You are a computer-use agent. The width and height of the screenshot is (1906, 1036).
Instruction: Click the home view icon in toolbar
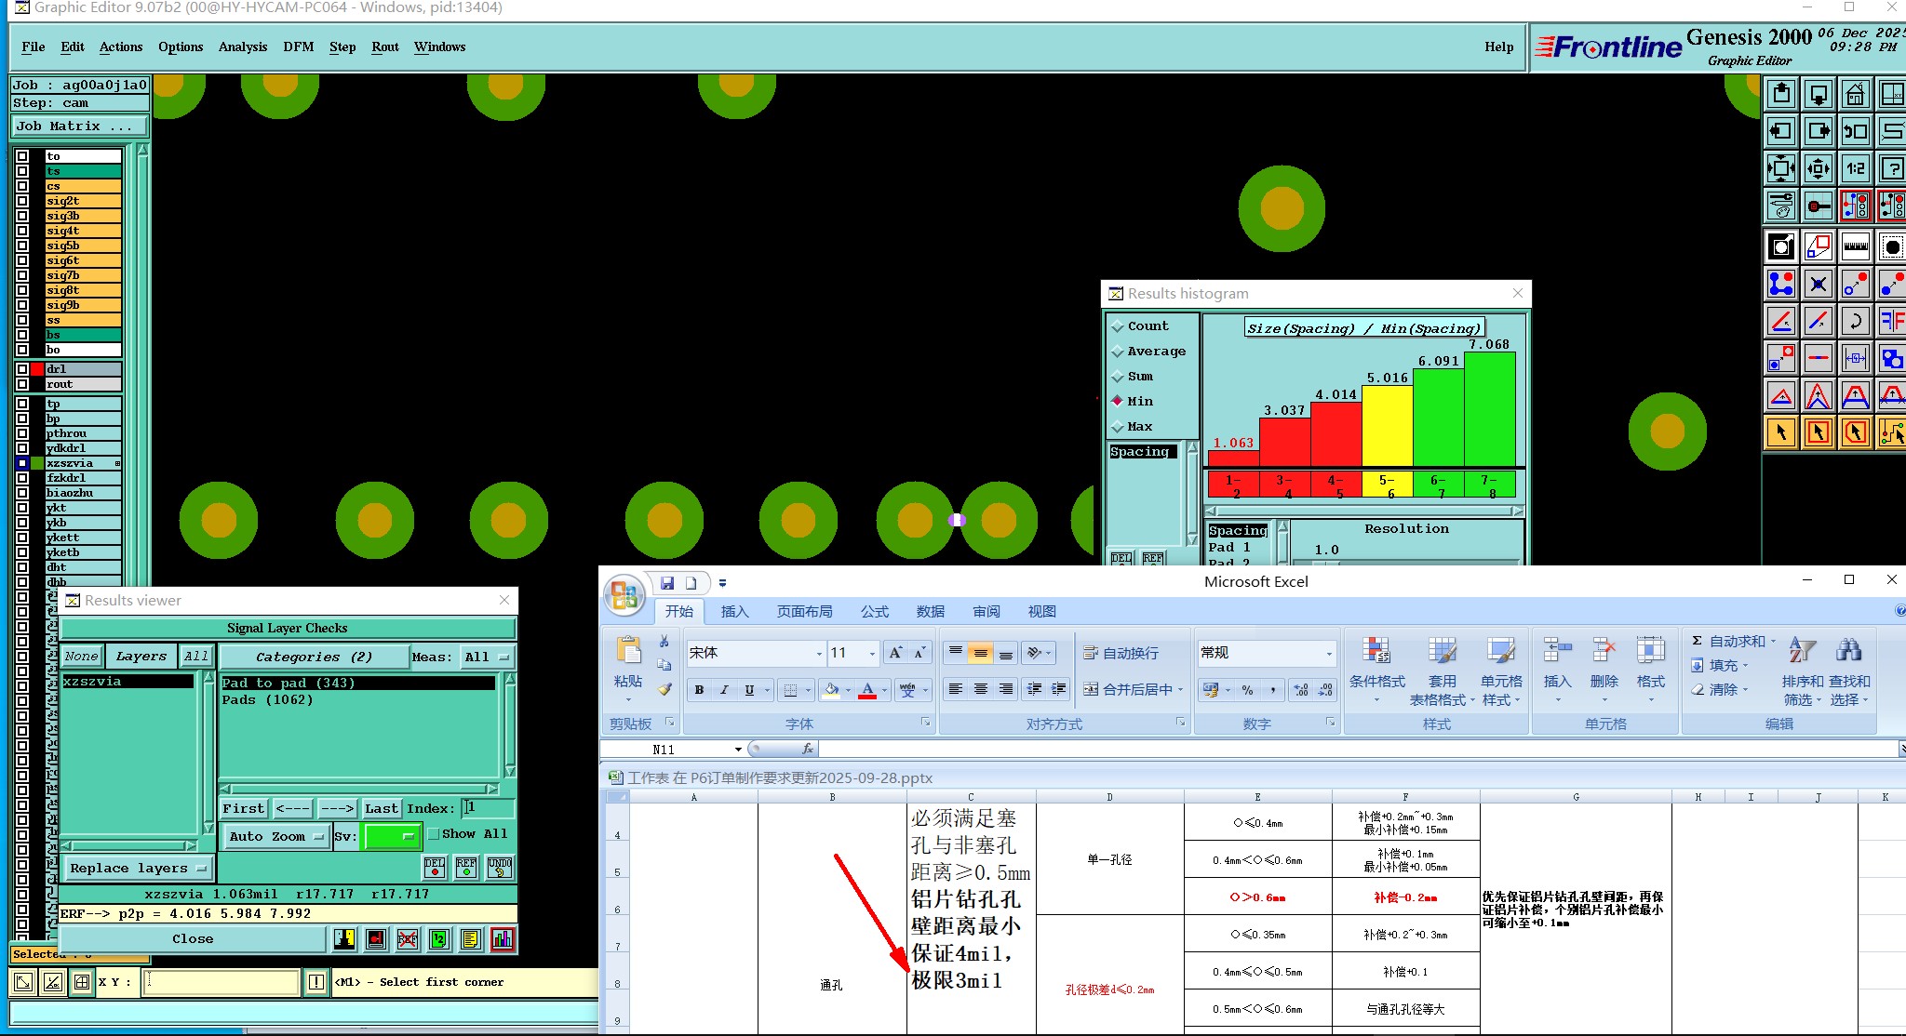coord(1855,94)
